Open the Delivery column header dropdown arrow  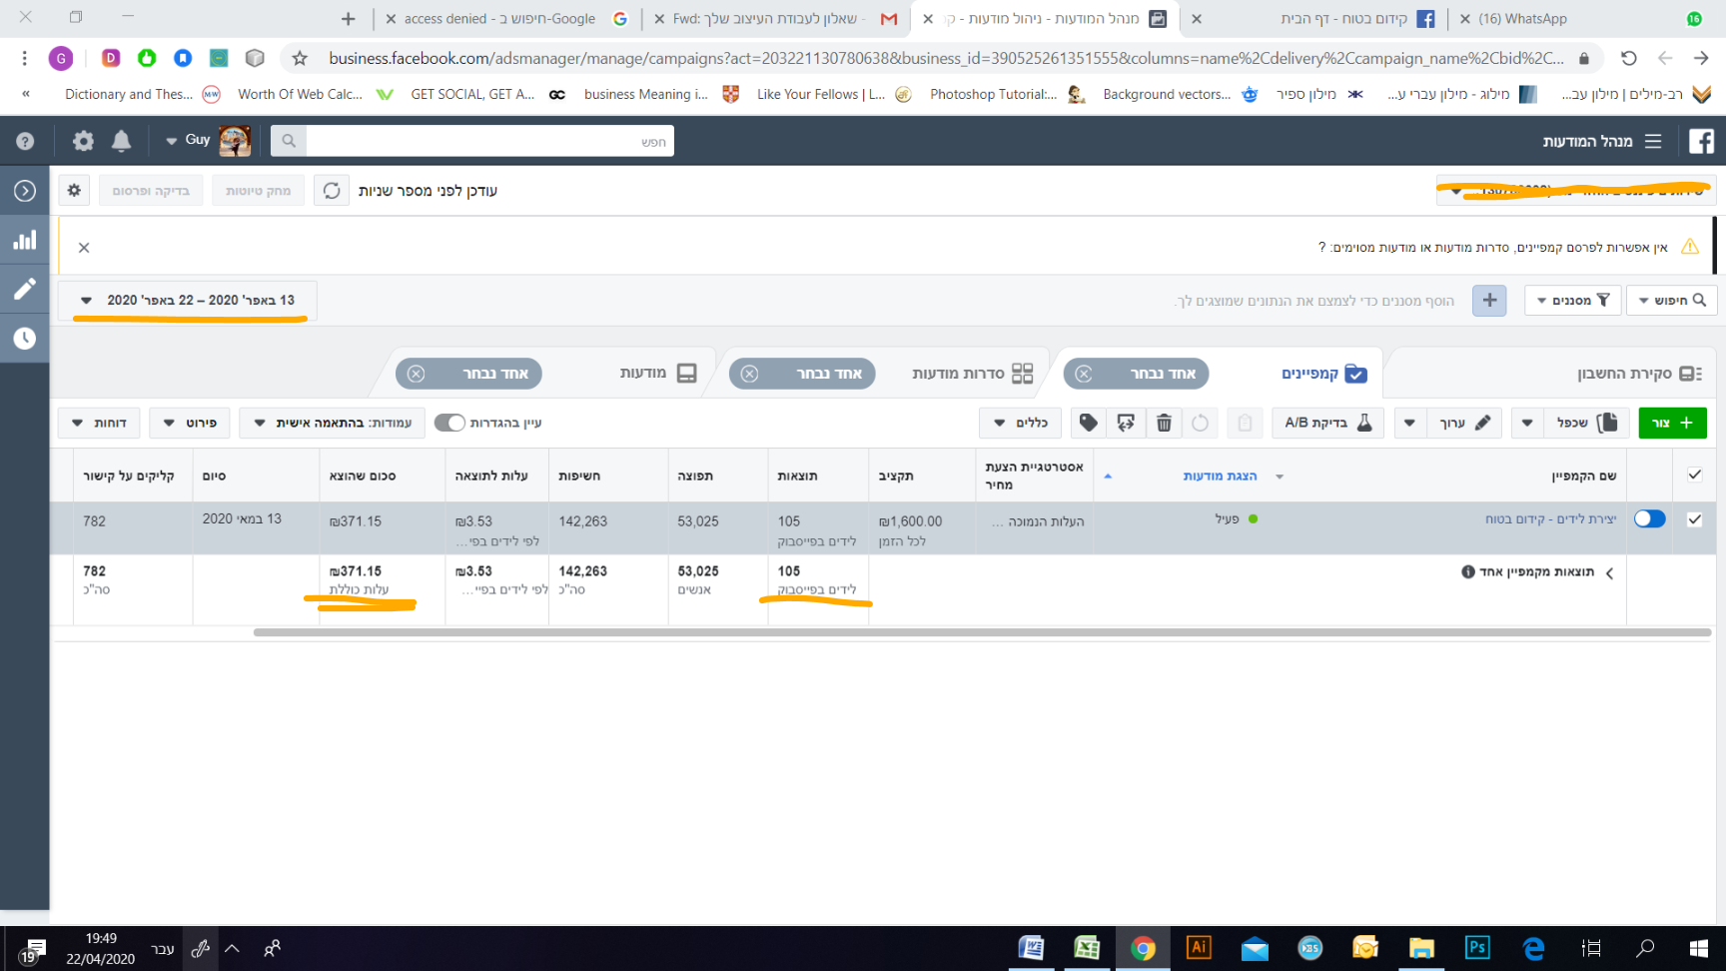[1280, 477]
